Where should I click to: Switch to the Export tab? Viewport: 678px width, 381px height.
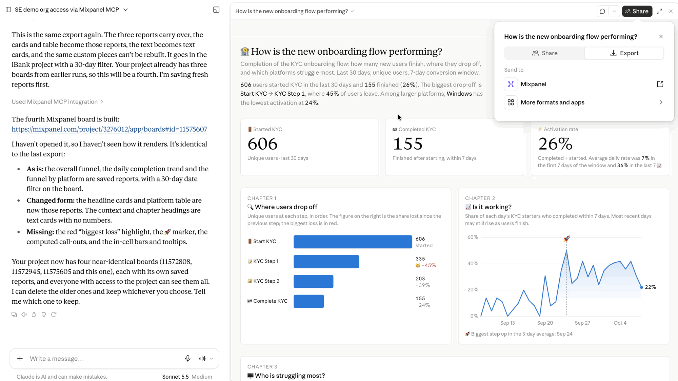(x=624, y=53)
